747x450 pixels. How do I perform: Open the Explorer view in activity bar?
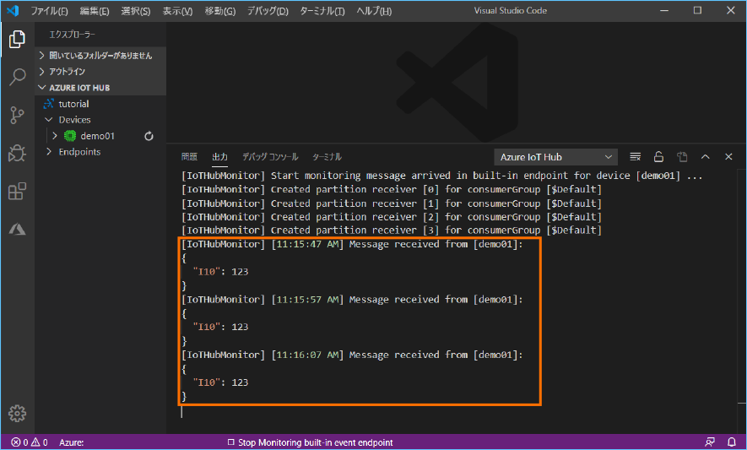[x=17, y=40]
